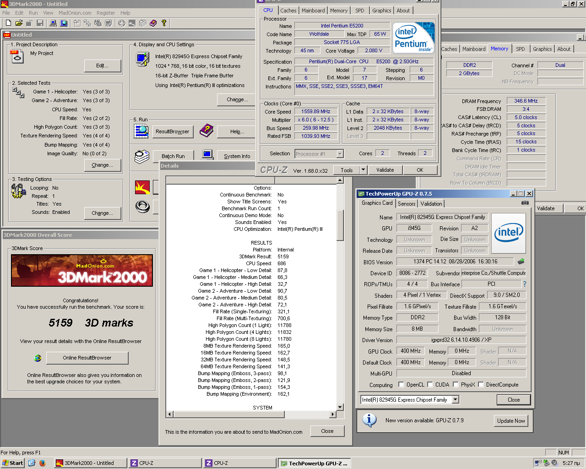This screenshot has height=469, width=586.
Task: Open the GPU selector dropdown in GPU-Z
Action: 455,400
